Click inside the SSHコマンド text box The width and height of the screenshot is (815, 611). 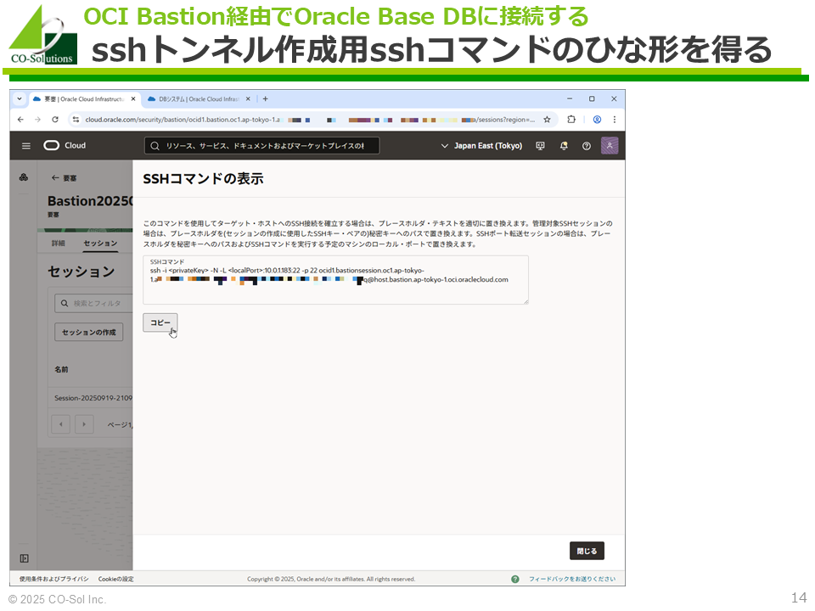tap(336, 279)
